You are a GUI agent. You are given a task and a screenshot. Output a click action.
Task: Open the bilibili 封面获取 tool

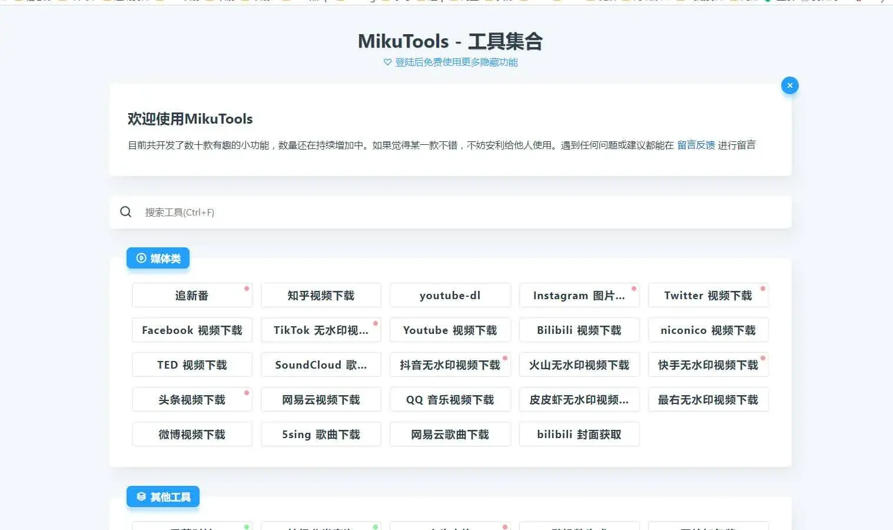click(579, 435)
